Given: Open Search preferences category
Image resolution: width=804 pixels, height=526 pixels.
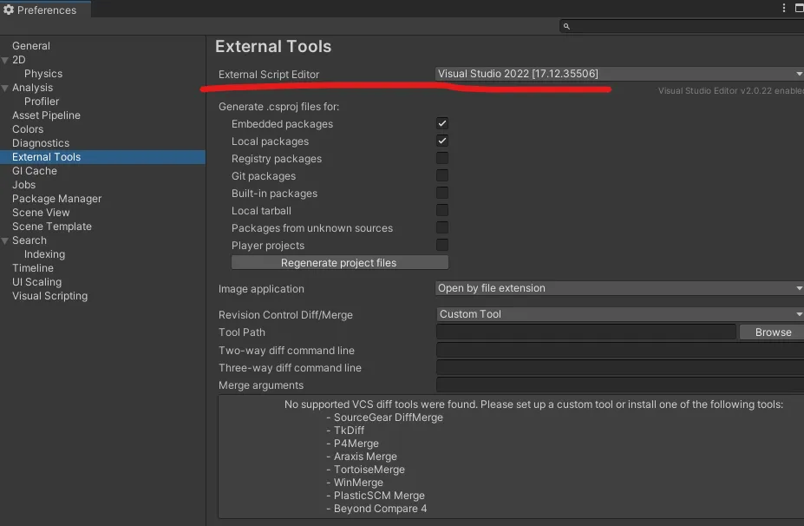Looking at the screenshot, I should [x=29, y=240].
